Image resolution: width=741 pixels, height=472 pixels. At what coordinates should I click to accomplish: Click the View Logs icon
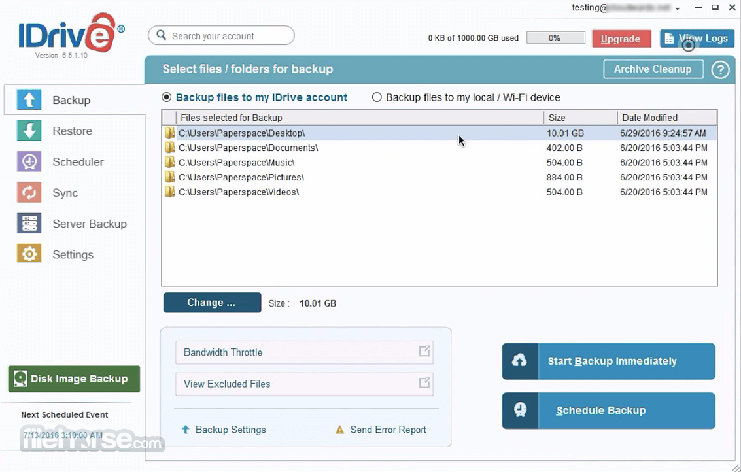pos(668,38)
